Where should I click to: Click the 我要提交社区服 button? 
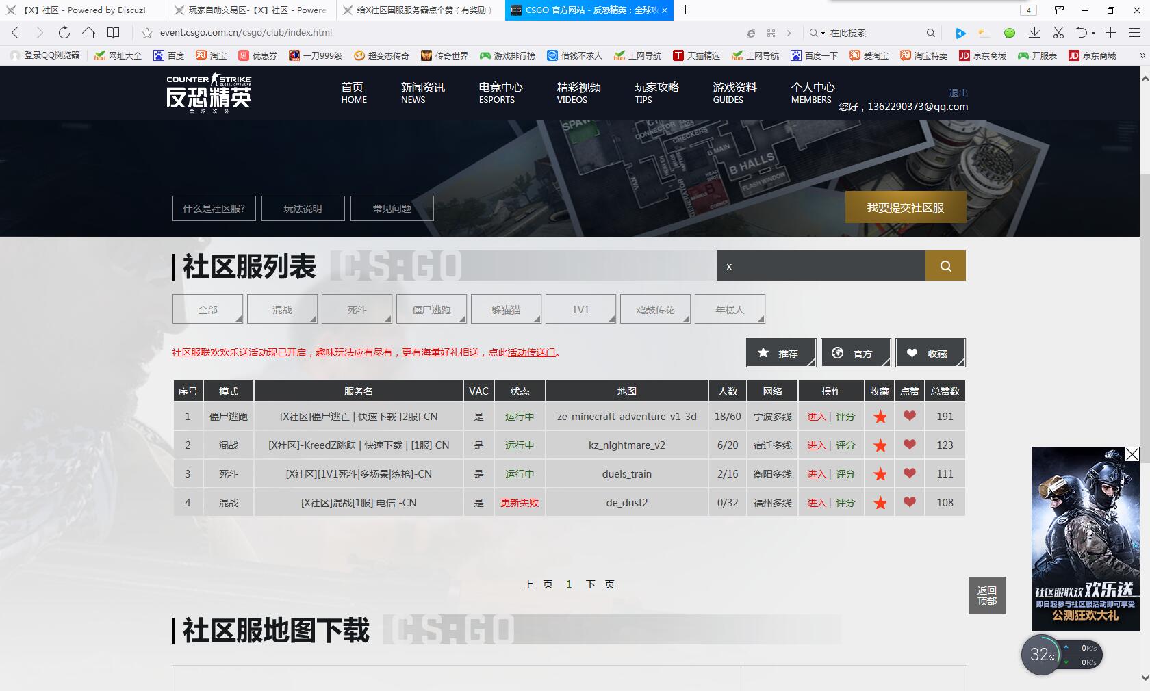(x=905, y=207)
